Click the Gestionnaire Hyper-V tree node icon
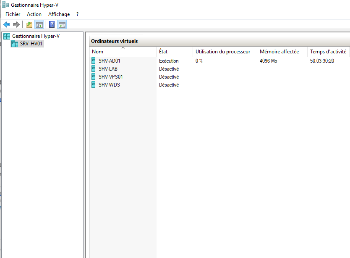The width and height of the screenshot is (350, 258). click(7, 36)
